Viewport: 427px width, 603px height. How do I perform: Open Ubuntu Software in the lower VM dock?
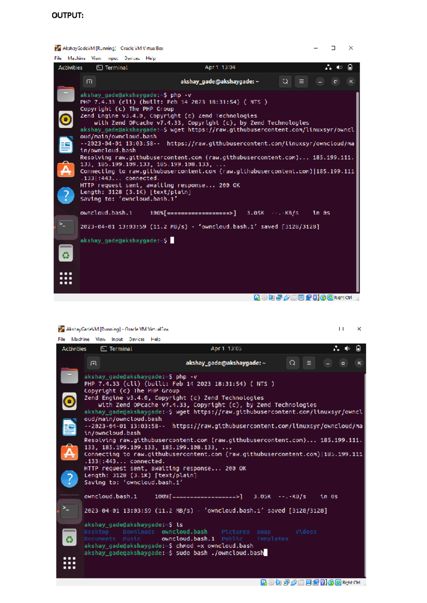[x=69, y=453]
